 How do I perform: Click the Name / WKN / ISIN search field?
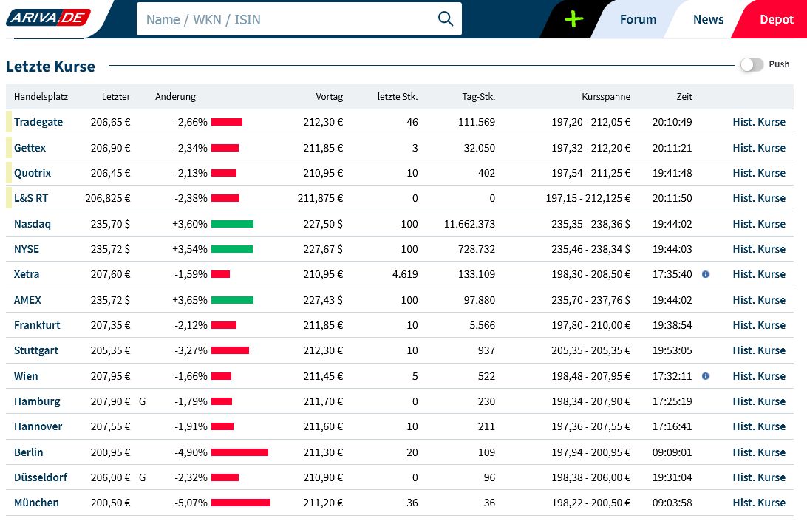(x=288, y=19)
